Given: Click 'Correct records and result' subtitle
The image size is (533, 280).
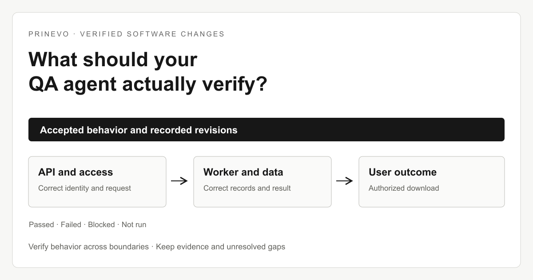Looking at the screenshot, I should [247, 188].
